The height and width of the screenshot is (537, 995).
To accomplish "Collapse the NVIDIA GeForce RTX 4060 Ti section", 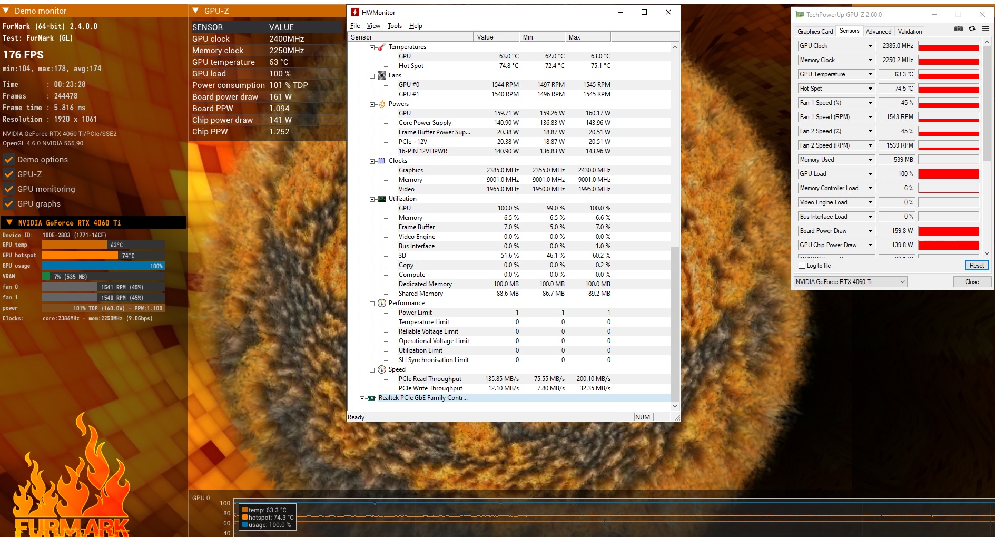I will pyautogui.click(x=9, y=222).
